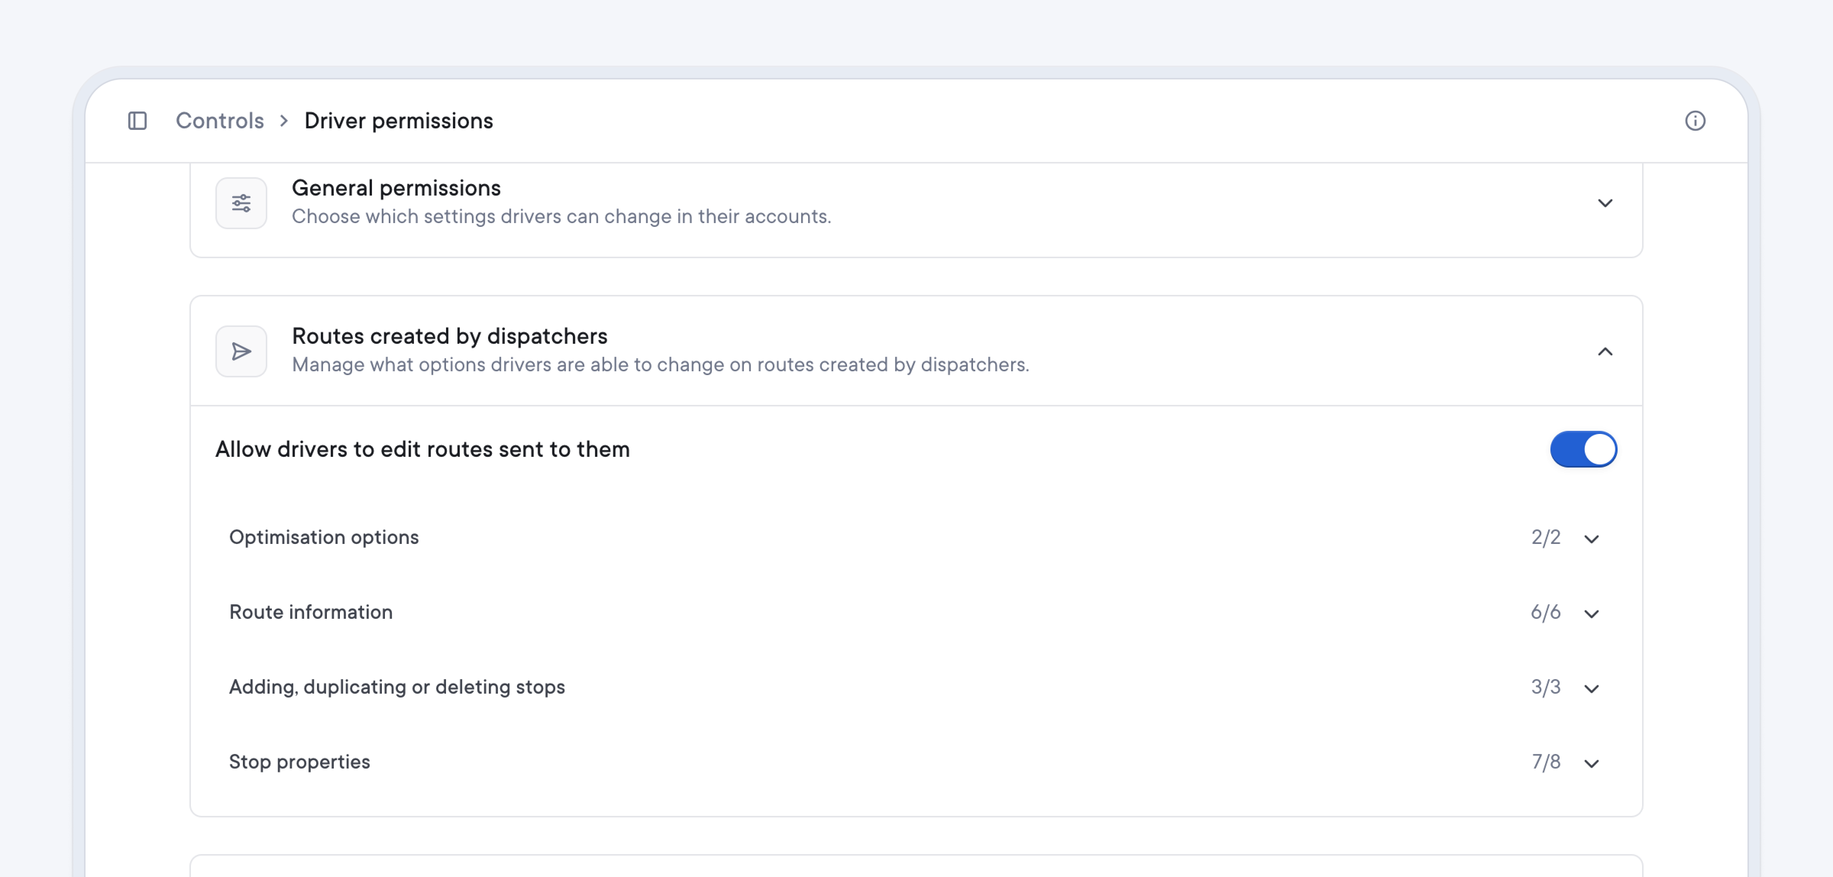Disable Allow drivers to edit routes toggle
This screenshot has width=1833, height=877.
click(x=1583, y=449)
